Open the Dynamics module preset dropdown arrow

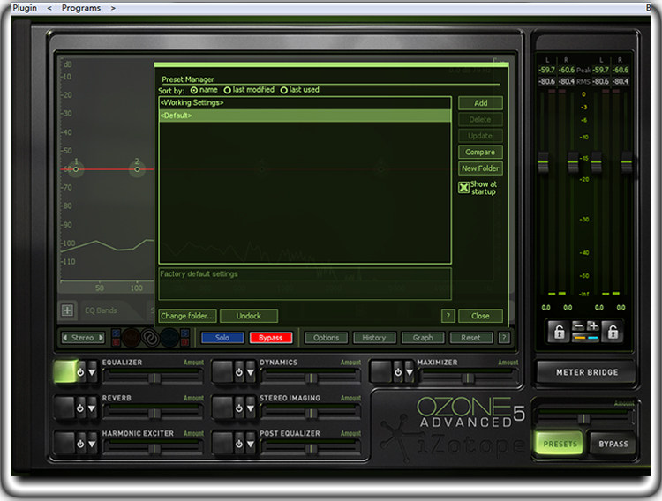tap(251, 372)
